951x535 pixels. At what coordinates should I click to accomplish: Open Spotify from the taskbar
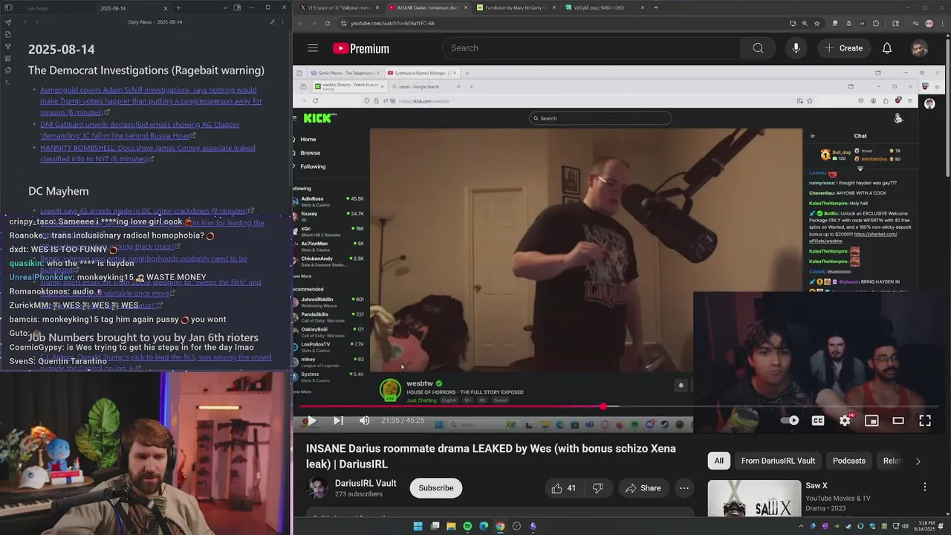coord(467,527)
